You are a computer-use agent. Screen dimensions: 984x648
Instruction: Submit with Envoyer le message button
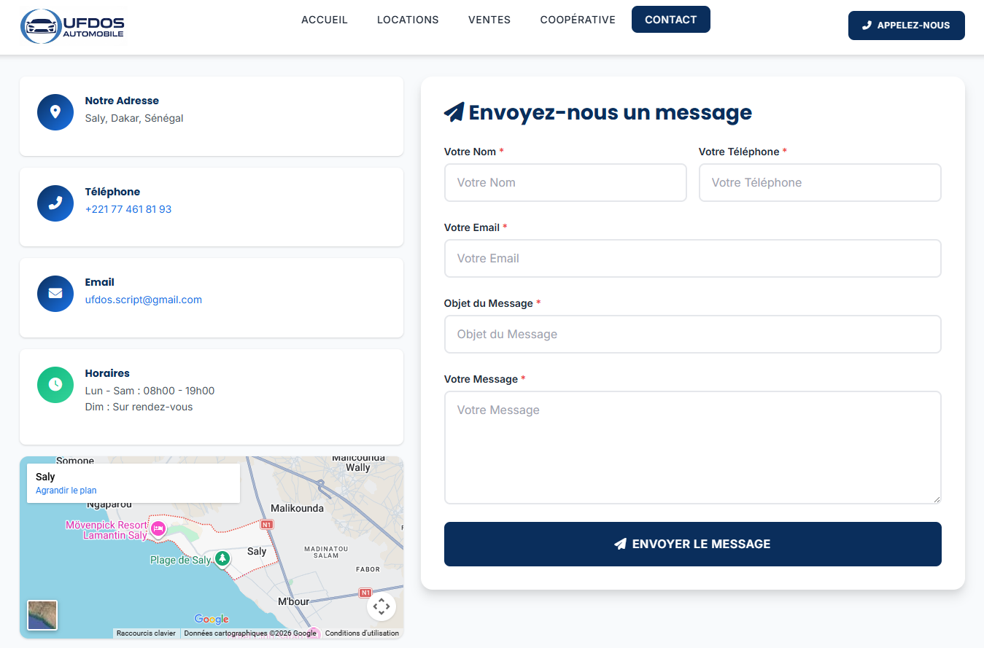692,544
